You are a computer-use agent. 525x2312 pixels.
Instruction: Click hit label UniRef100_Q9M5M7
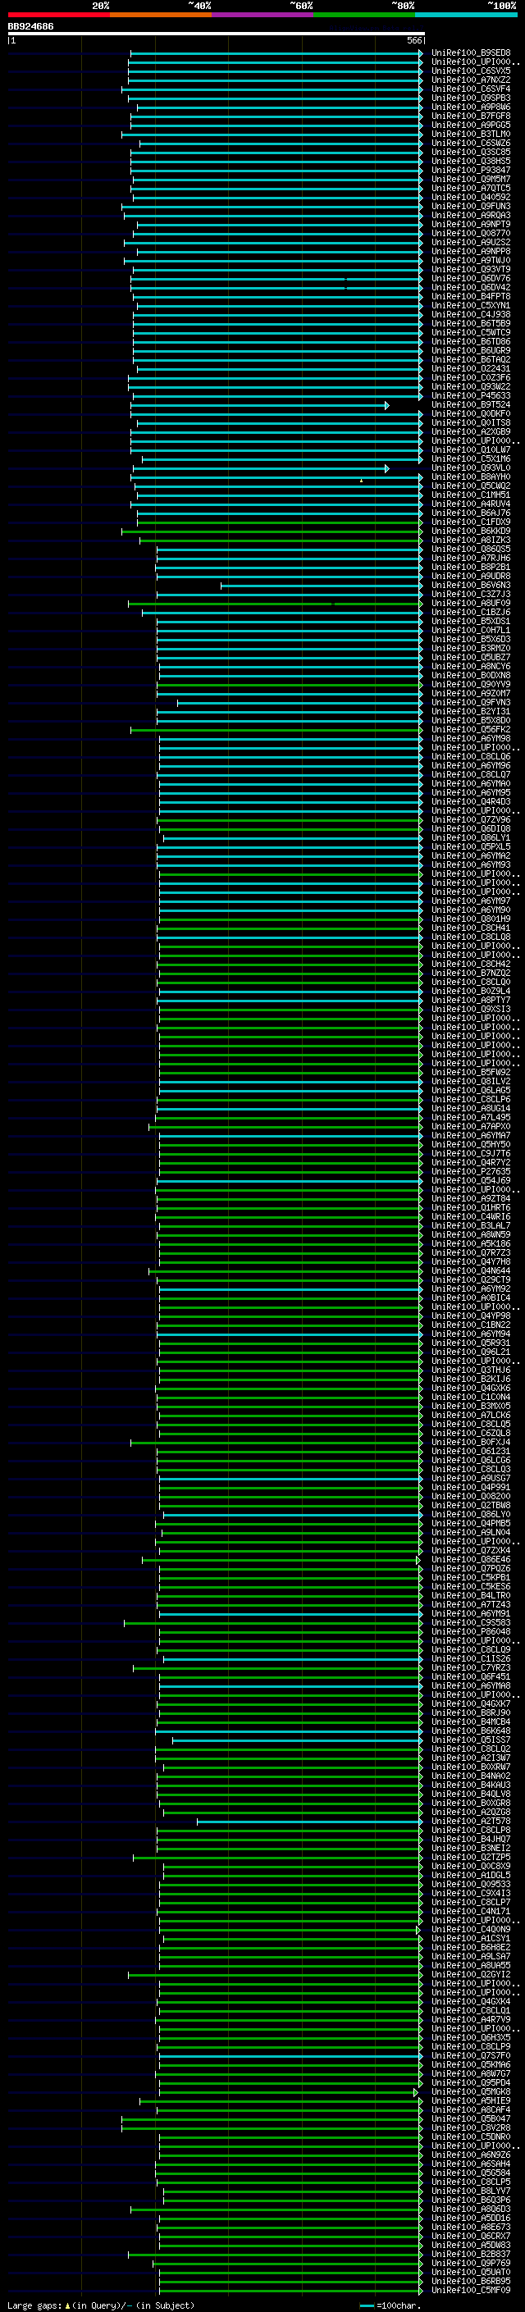pyautogui.click(x=471, y=179)
